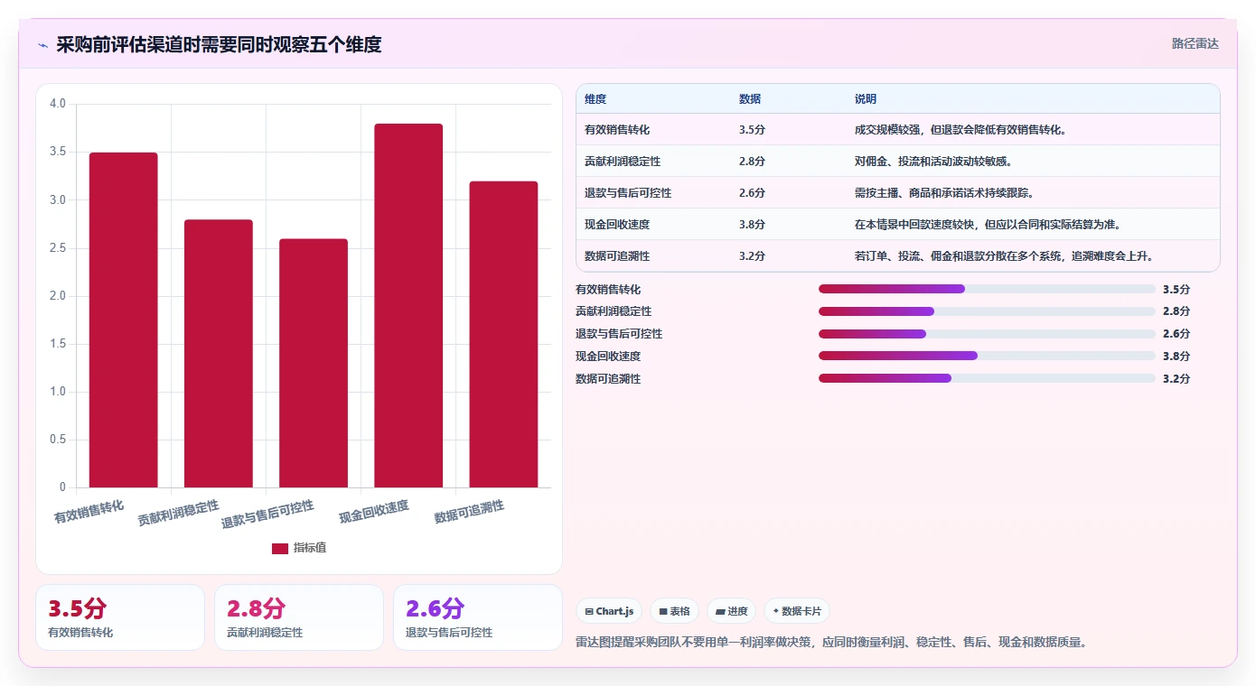Click the 3.5分 cell in the table
The width and height of the screenshot is (1256, 686).
(x=752, y=130)
